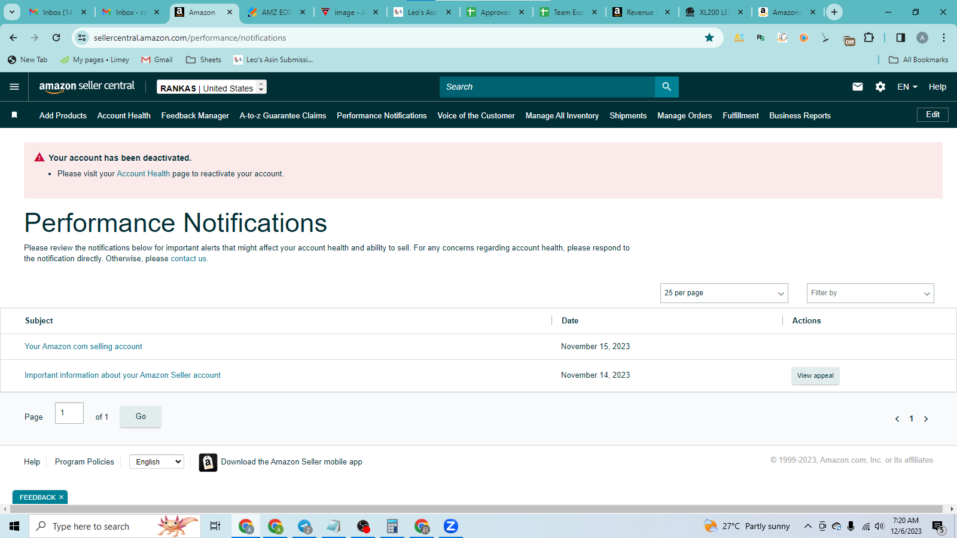Open the 25 per page dropdown
The width and height of the screenshot is (957, 538).
[x=724, y=293]
